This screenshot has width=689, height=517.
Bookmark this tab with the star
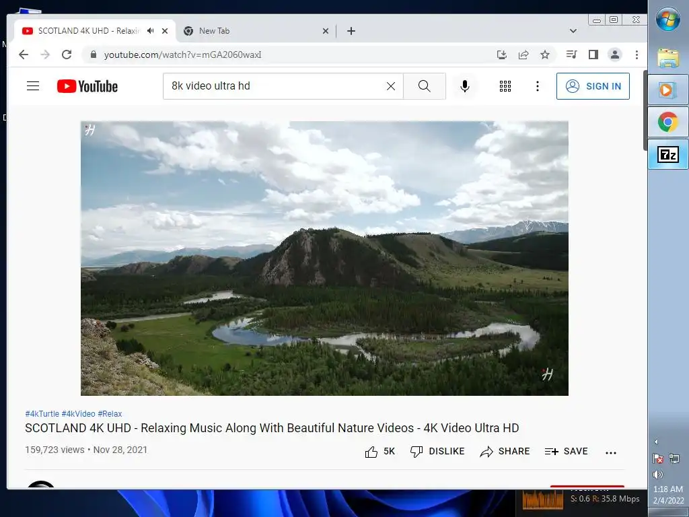pos(545,55)
